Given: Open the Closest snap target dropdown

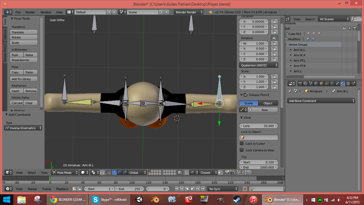Looking at the screenshot, I should point(208,172).
